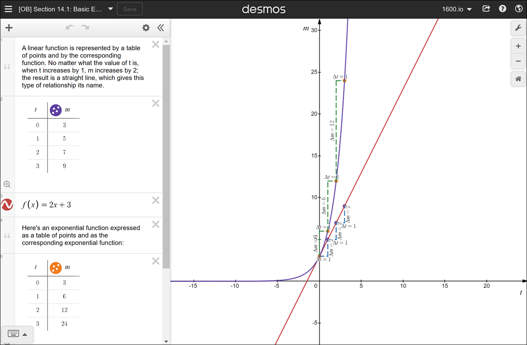Image resolution: width=527 pixels, height=345 pixels.
Task: Click the purple point at m = 9
Action: [344, 206]
